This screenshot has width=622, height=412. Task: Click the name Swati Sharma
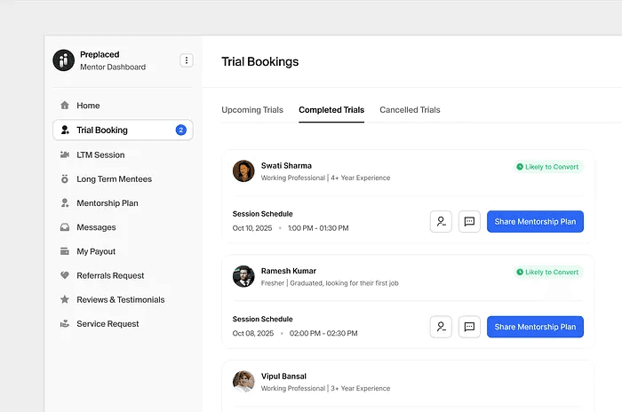tap(286, 166)
